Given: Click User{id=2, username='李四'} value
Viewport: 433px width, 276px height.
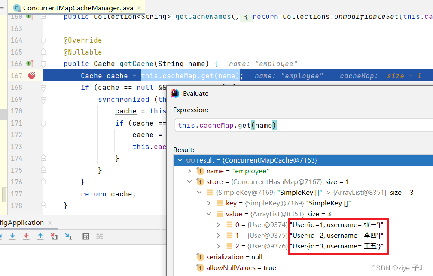Looking at the screenshot, I should tap(336, 236).
